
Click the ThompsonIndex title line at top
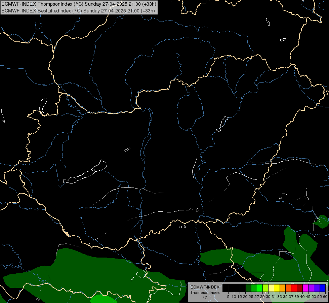pos(79,4)
